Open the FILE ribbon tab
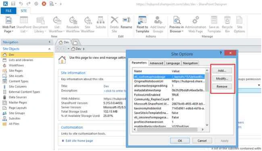This screenshot has height=151, width=262. (8, 11)
